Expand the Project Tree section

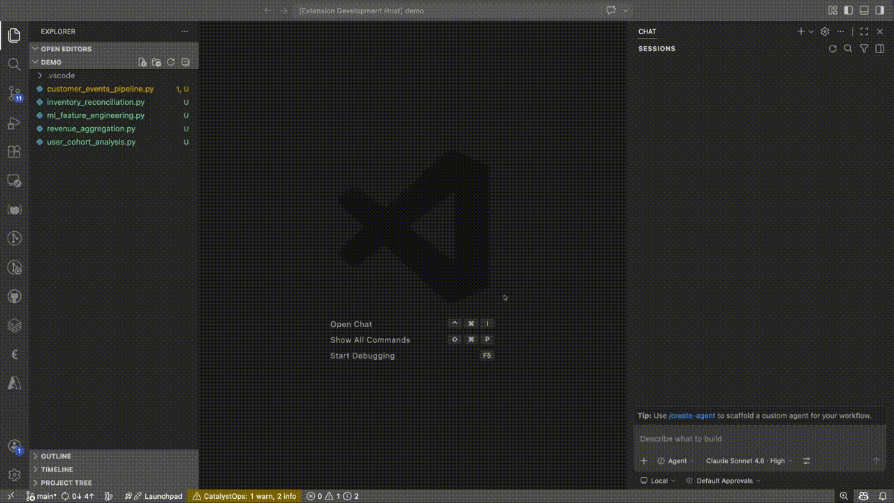[114, 483]
